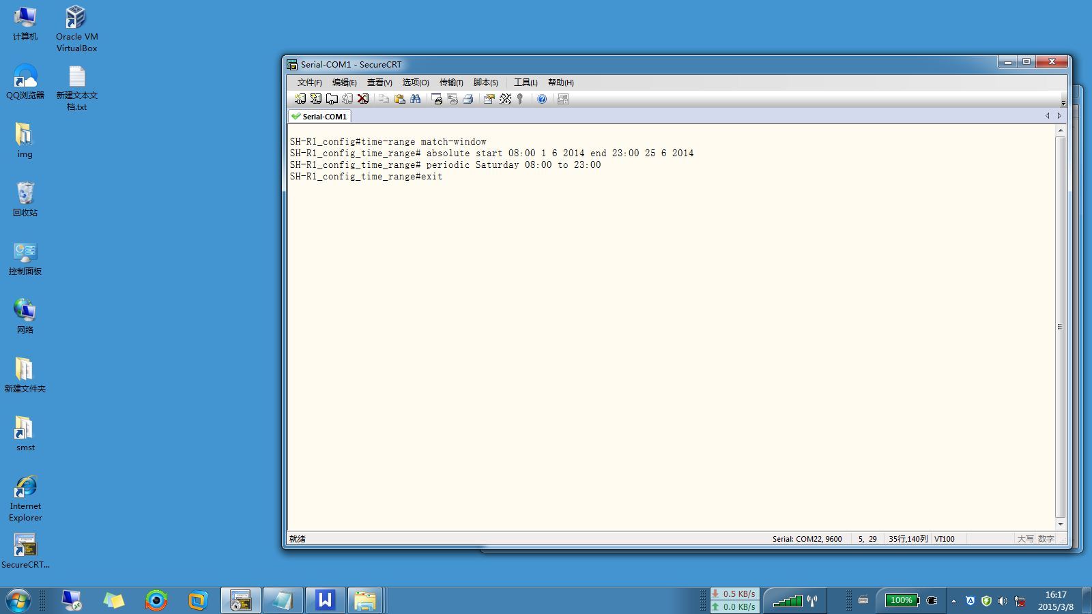Click the SecureCRT taskbar button
This screenshot has width=1092, height=614.
tap(240, 601)
